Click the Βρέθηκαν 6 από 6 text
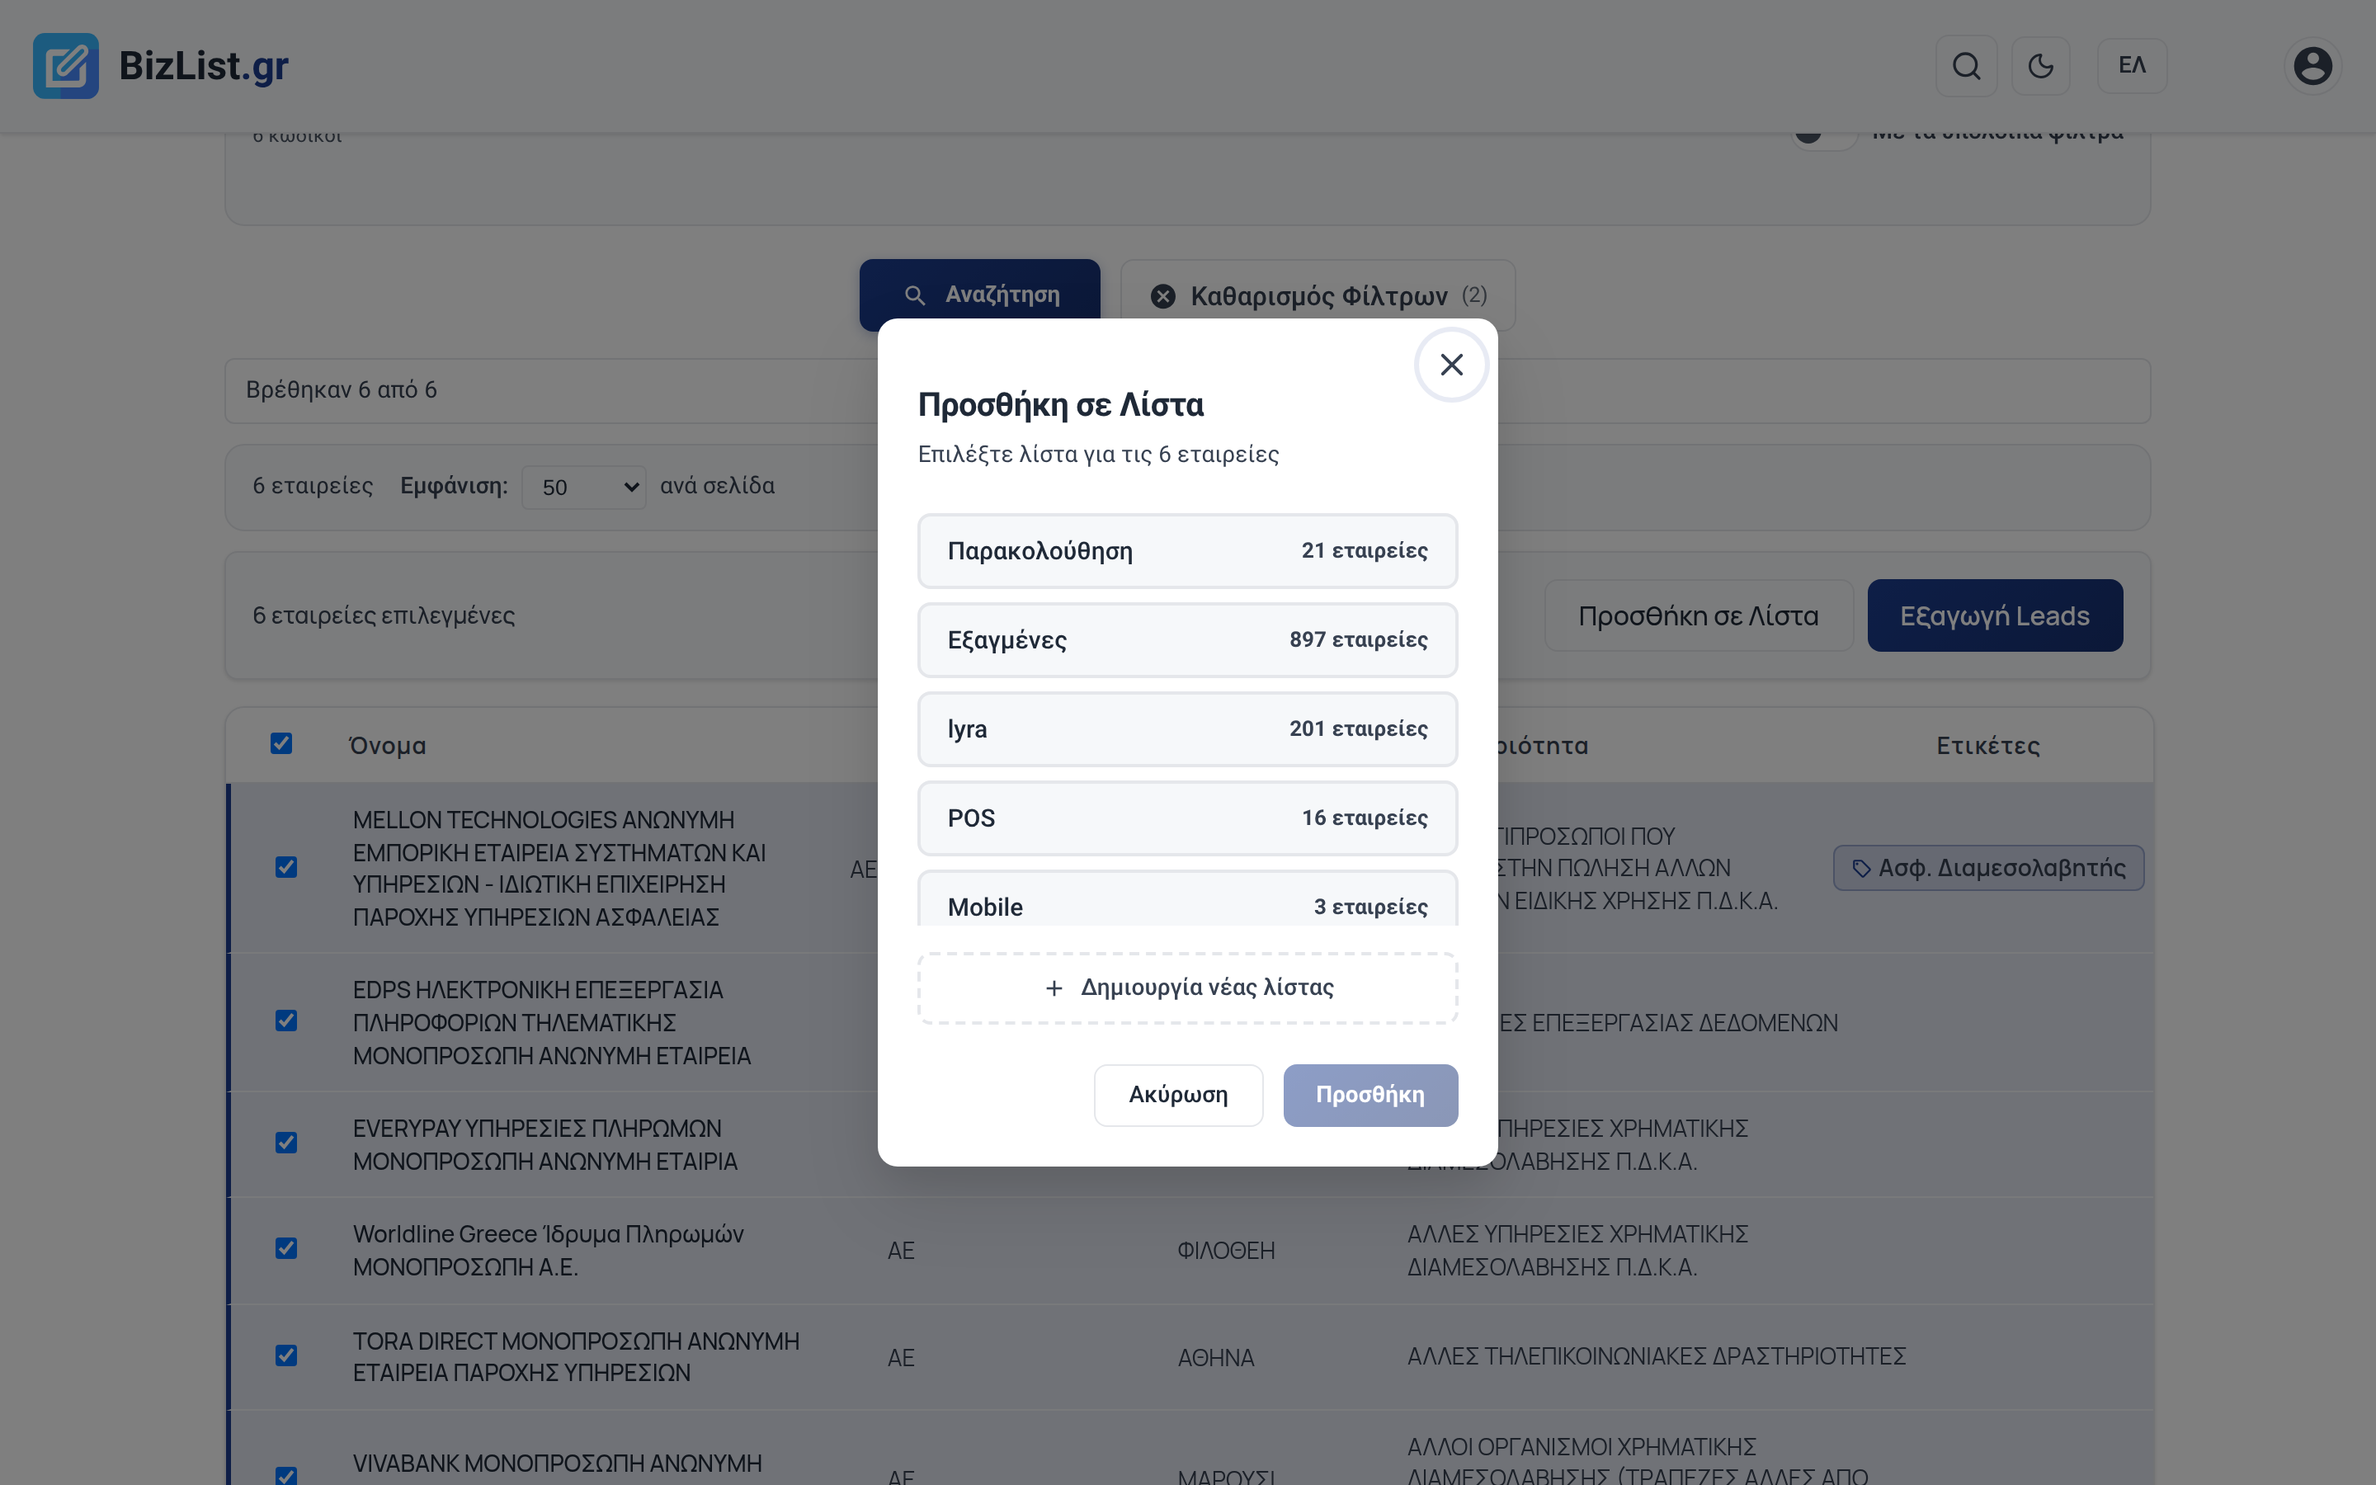2376x1485 pixels. 342,390
